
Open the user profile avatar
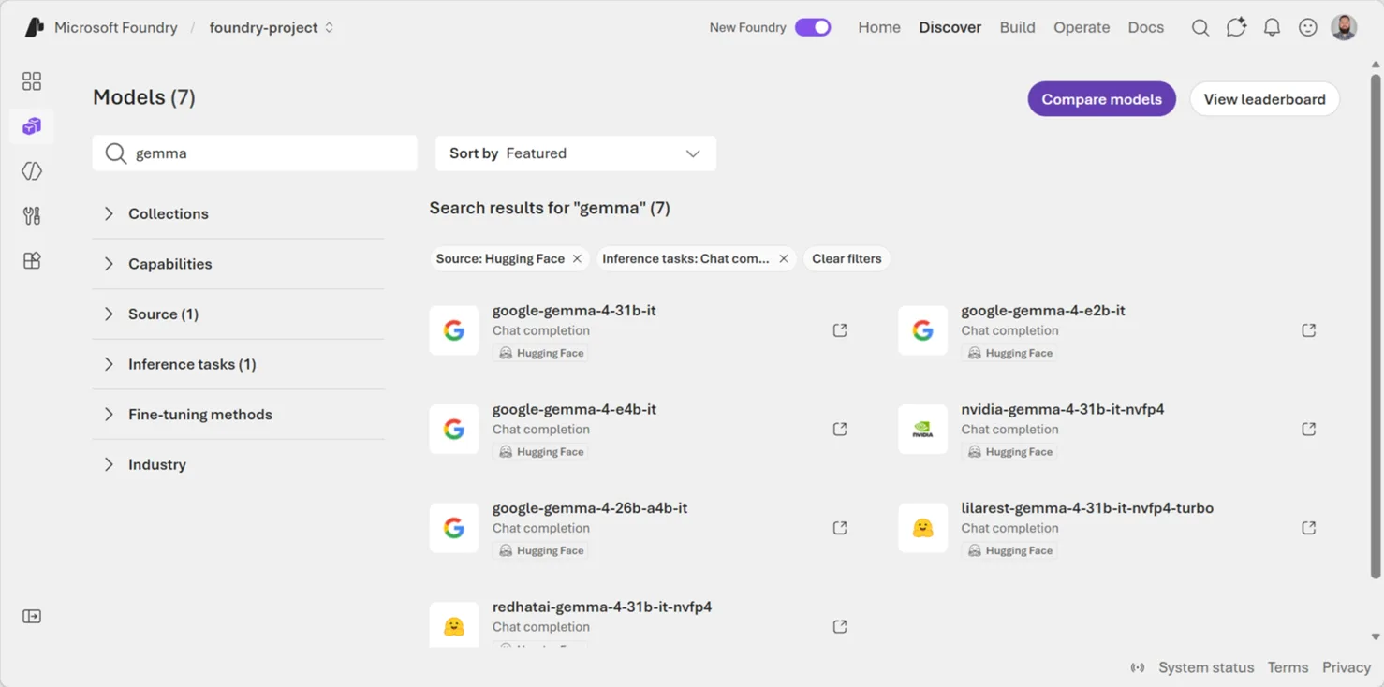tap(1344, 27)
